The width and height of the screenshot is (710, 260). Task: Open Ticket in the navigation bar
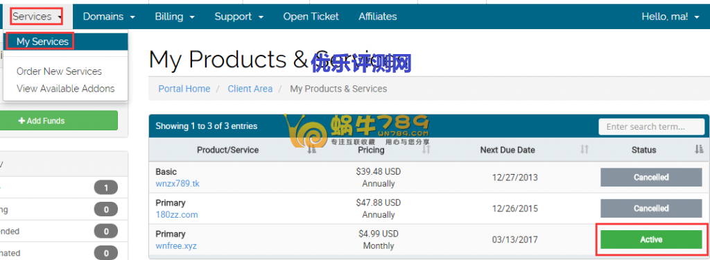[x=311, y=17]
